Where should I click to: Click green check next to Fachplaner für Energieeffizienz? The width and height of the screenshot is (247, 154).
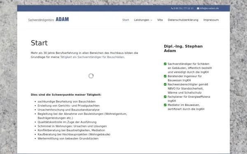165,97
